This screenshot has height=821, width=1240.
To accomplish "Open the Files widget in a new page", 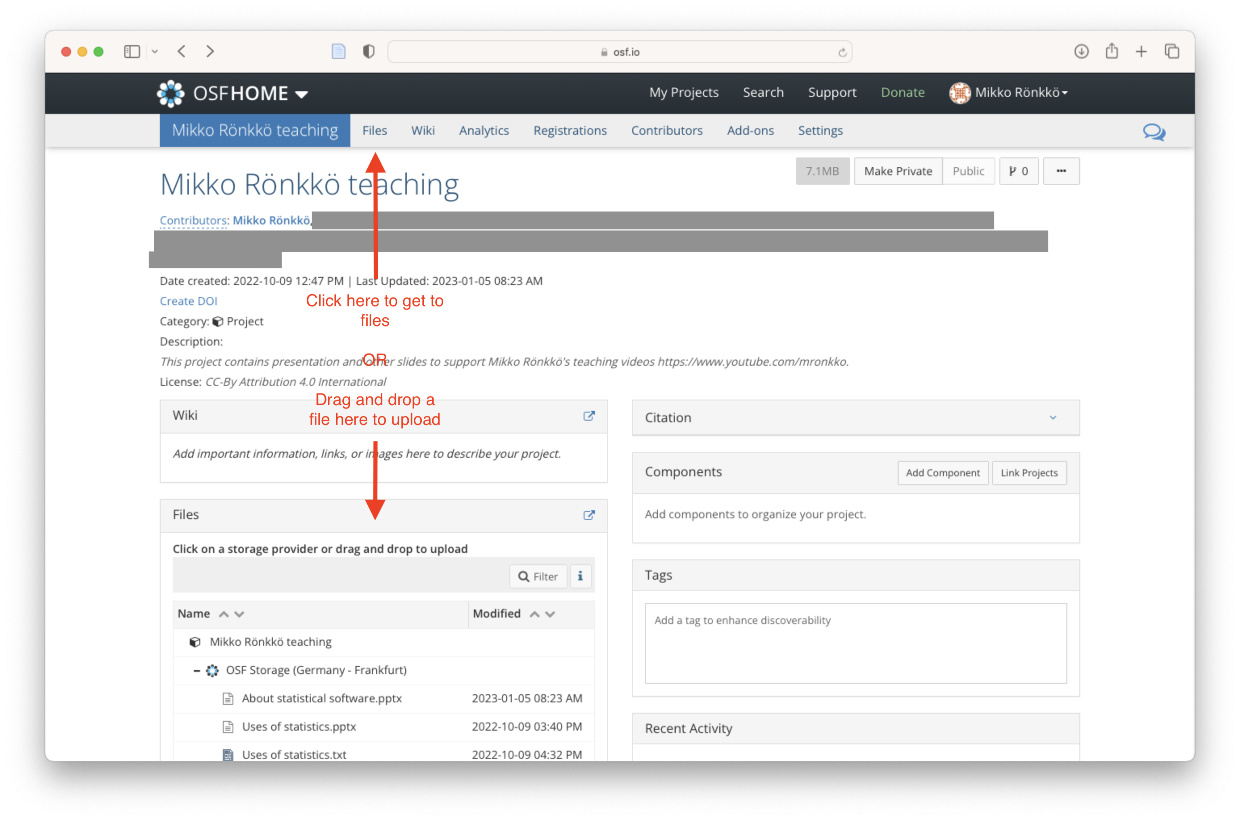I will (589, 515).
